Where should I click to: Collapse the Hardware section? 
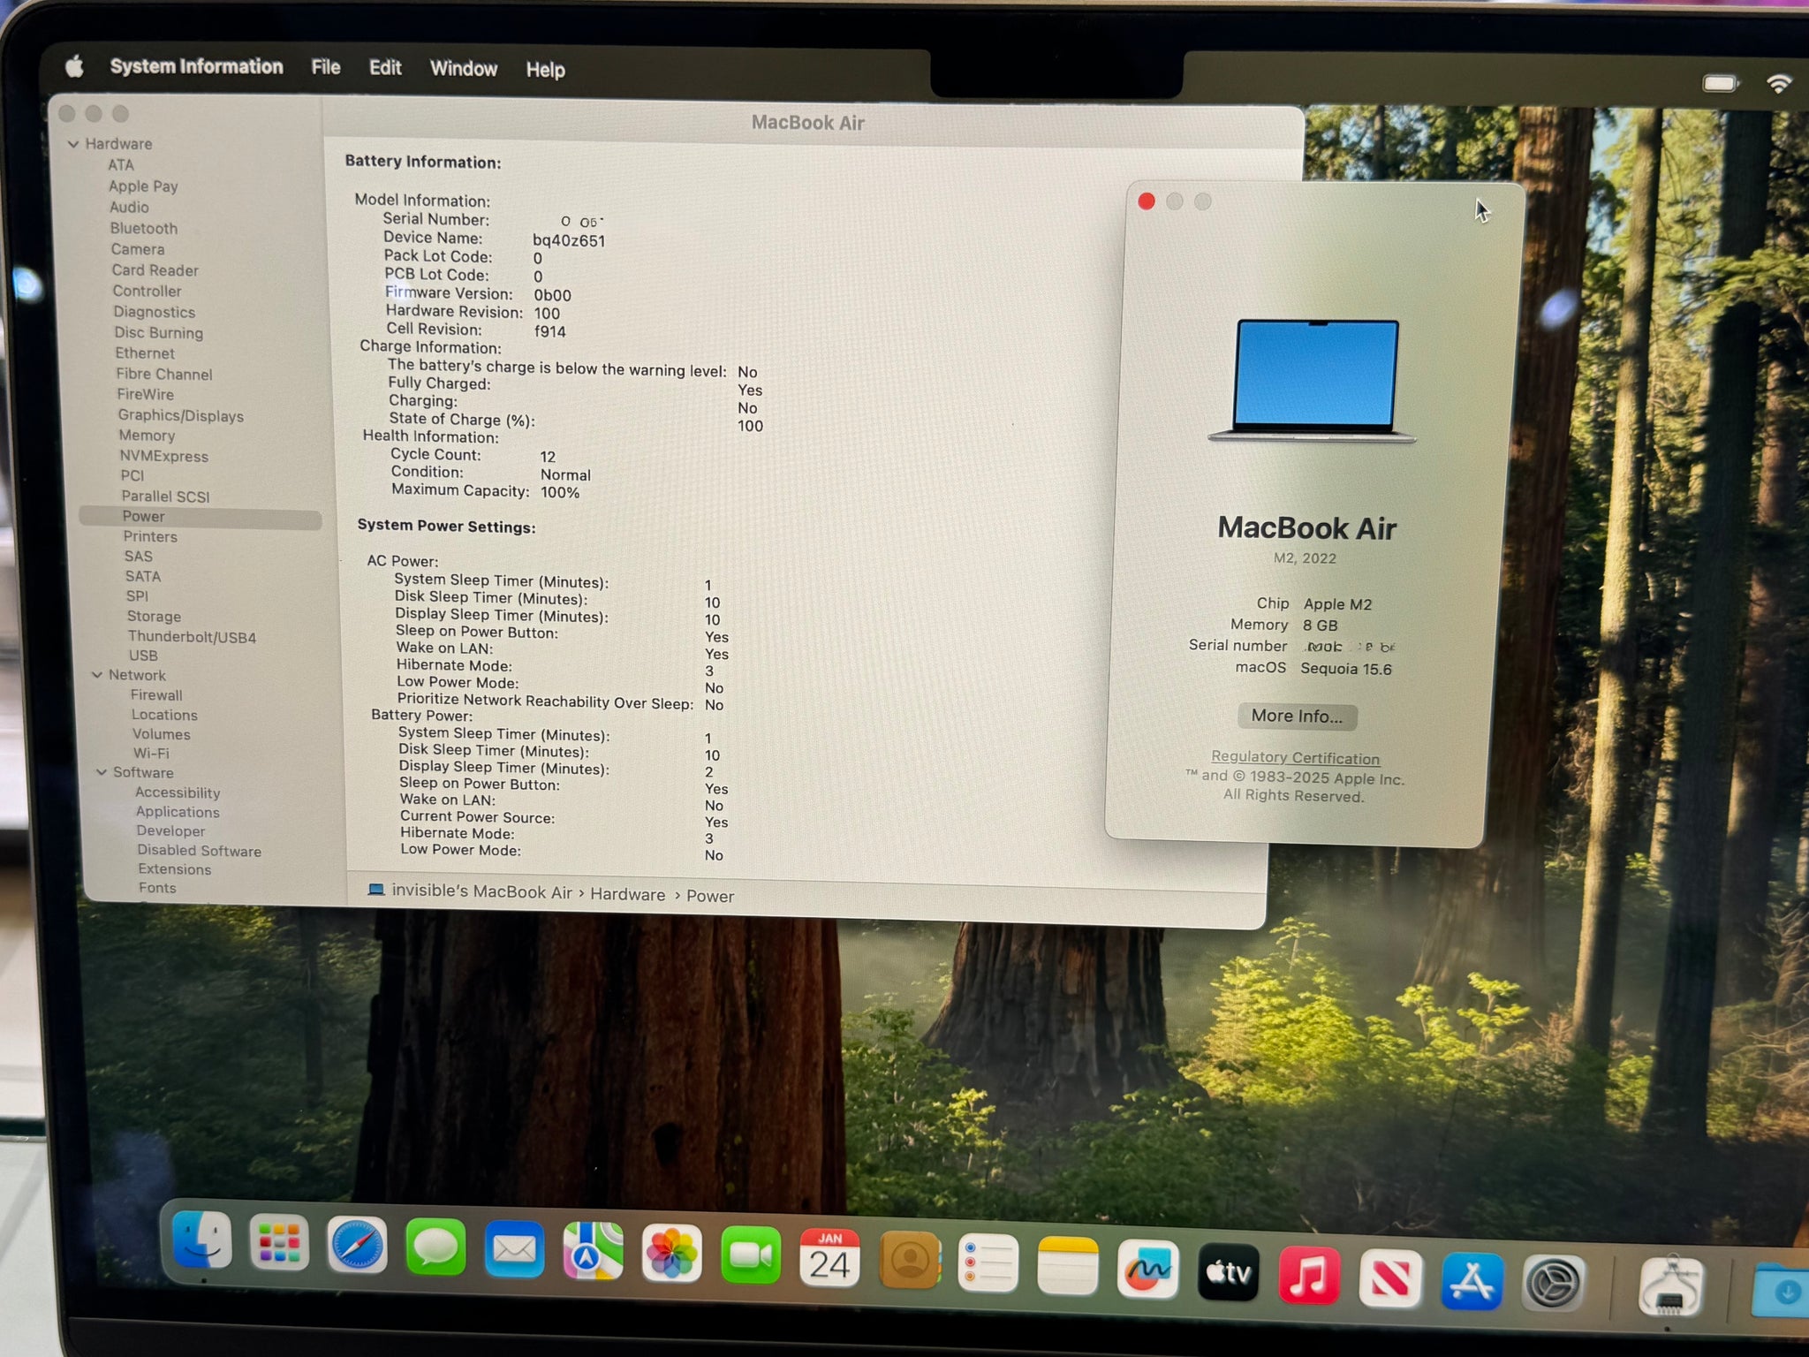[73, 144]
